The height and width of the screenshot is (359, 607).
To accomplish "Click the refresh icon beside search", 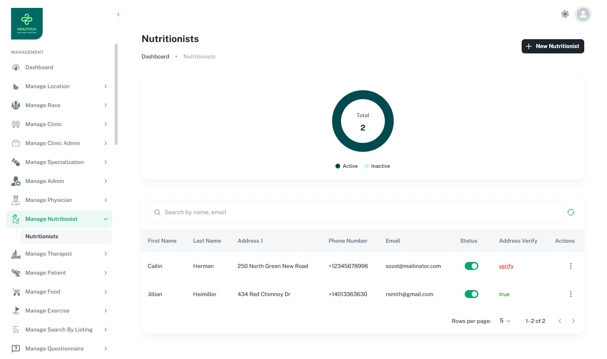I will point(571,212).
